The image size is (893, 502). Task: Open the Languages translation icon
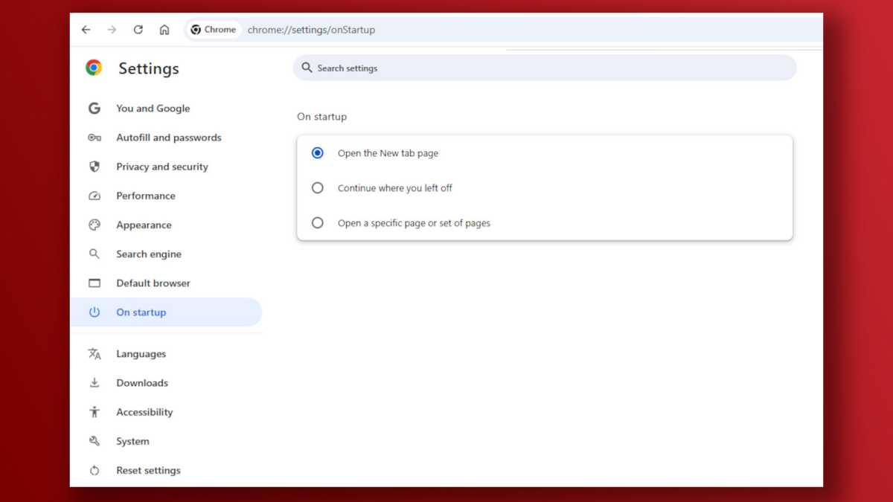(95, 353)
